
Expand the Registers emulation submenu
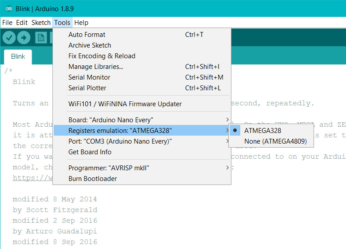click(142, 131)
